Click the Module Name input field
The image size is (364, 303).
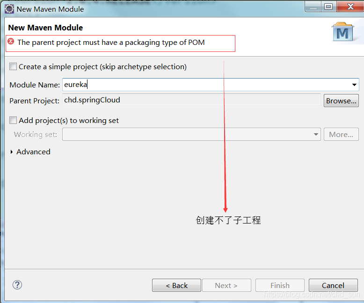point(211,85)
